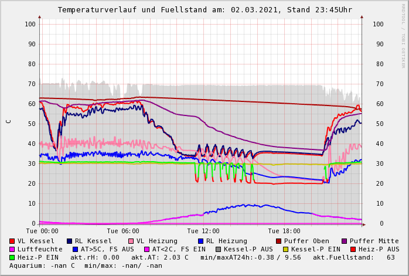Select the purple Puffer Mitte swatch
Viewport: 409px width, 276px height.
pyautogui.click(x=344, y=241)
